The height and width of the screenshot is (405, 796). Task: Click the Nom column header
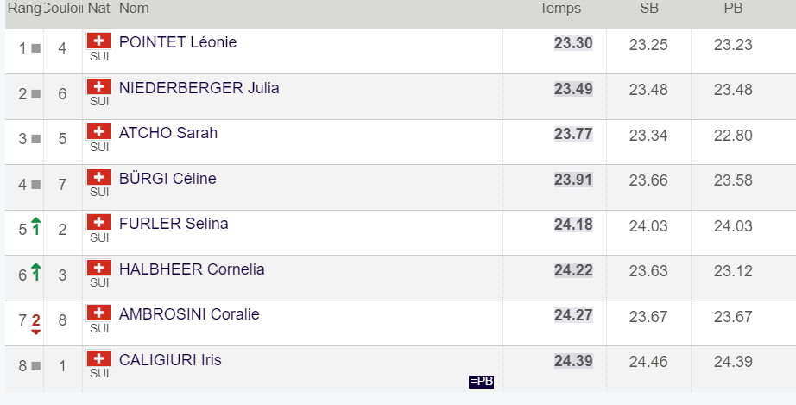point(134,9)
